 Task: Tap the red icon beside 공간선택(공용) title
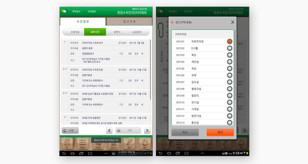[x=172, y=22]
